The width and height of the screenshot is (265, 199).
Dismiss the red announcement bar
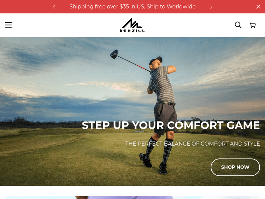pyautogui.click(x=258, y=7)
